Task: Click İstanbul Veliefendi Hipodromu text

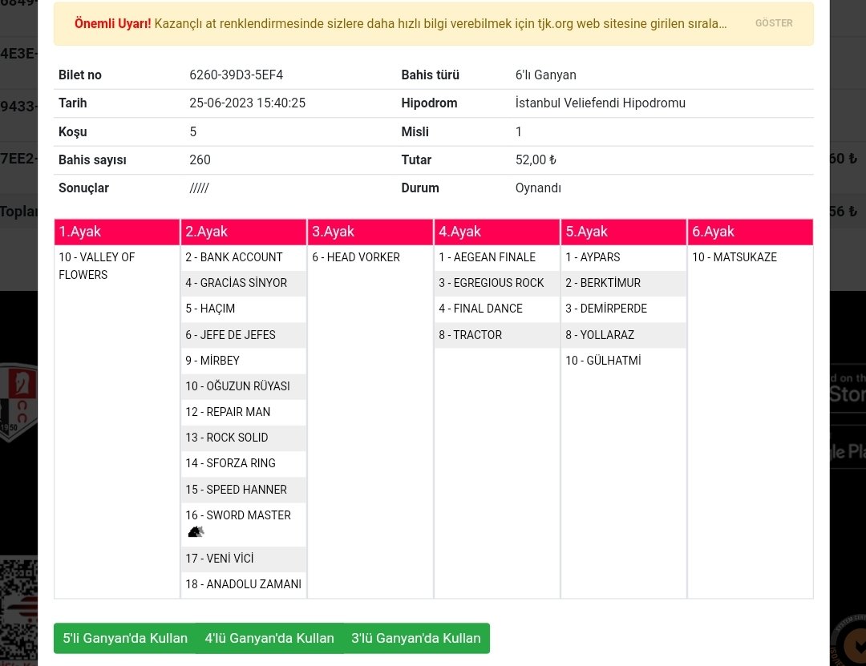Action: [601, 103]
